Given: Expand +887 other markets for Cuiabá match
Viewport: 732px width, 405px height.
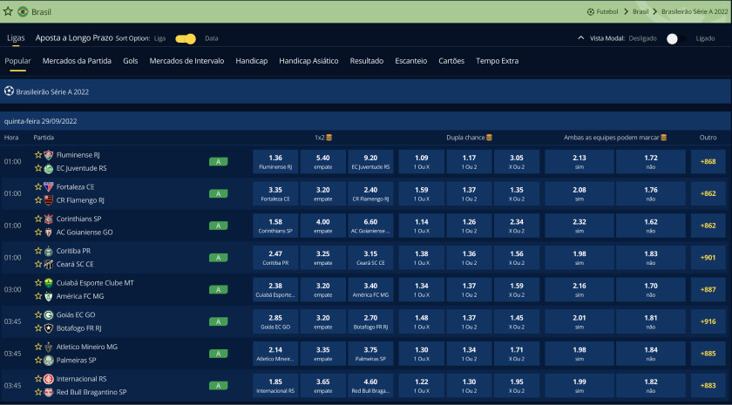Looking at the screenshot, I should (x=708, y=289).
